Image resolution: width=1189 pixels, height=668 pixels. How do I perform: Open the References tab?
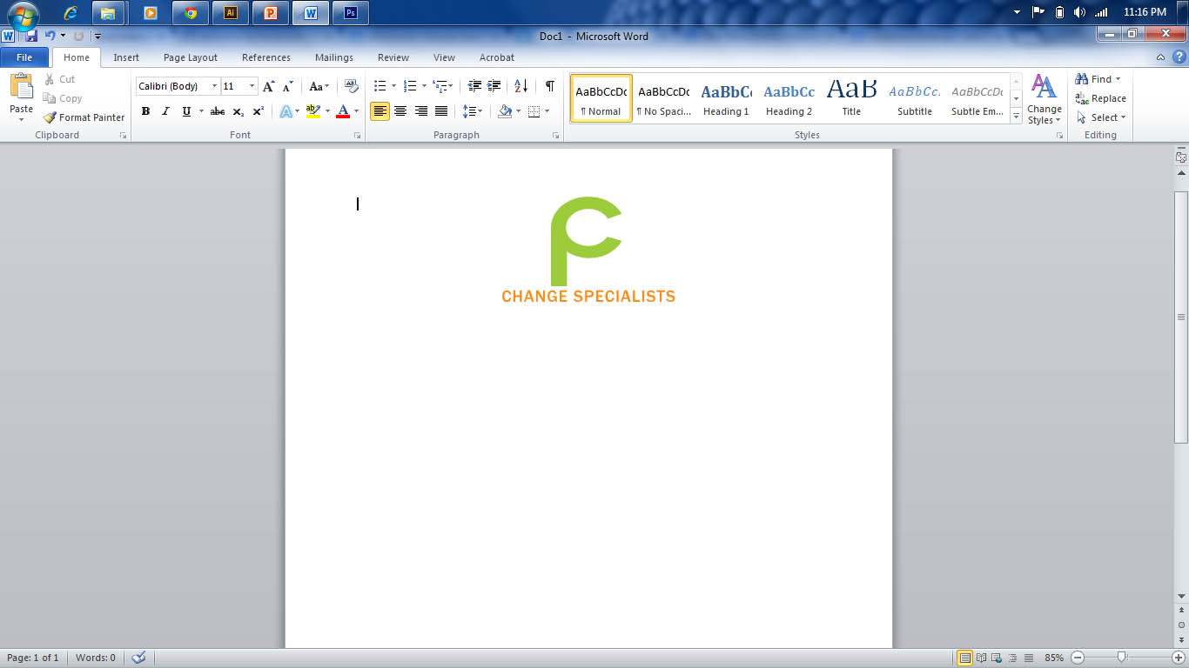tap(266, 57)
